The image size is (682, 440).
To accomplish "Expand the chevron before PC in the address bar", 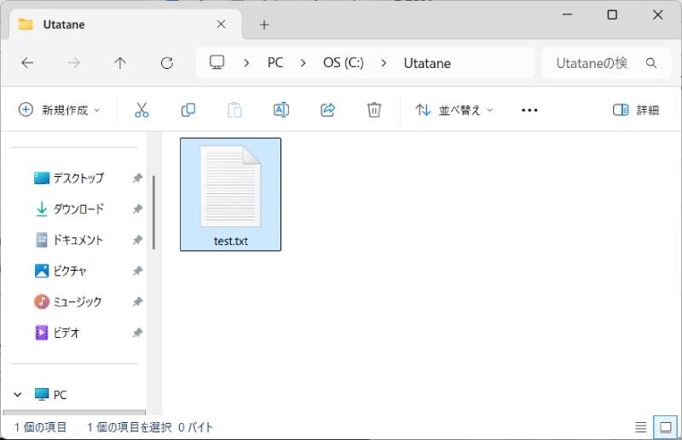I will (246, 63).
